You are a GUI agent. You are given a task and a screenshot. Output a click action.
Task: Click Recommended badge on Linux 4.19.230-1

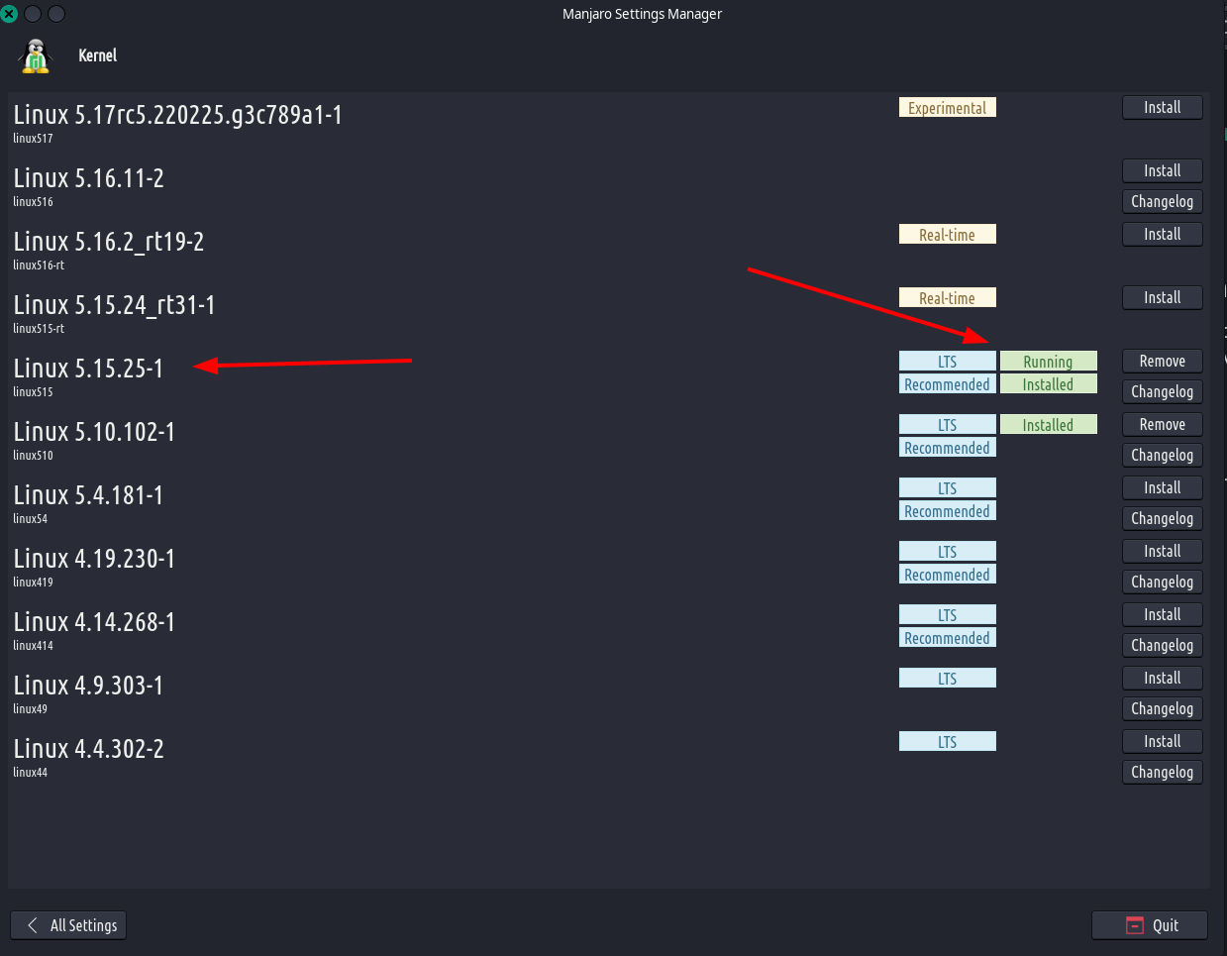click(948, 575)
